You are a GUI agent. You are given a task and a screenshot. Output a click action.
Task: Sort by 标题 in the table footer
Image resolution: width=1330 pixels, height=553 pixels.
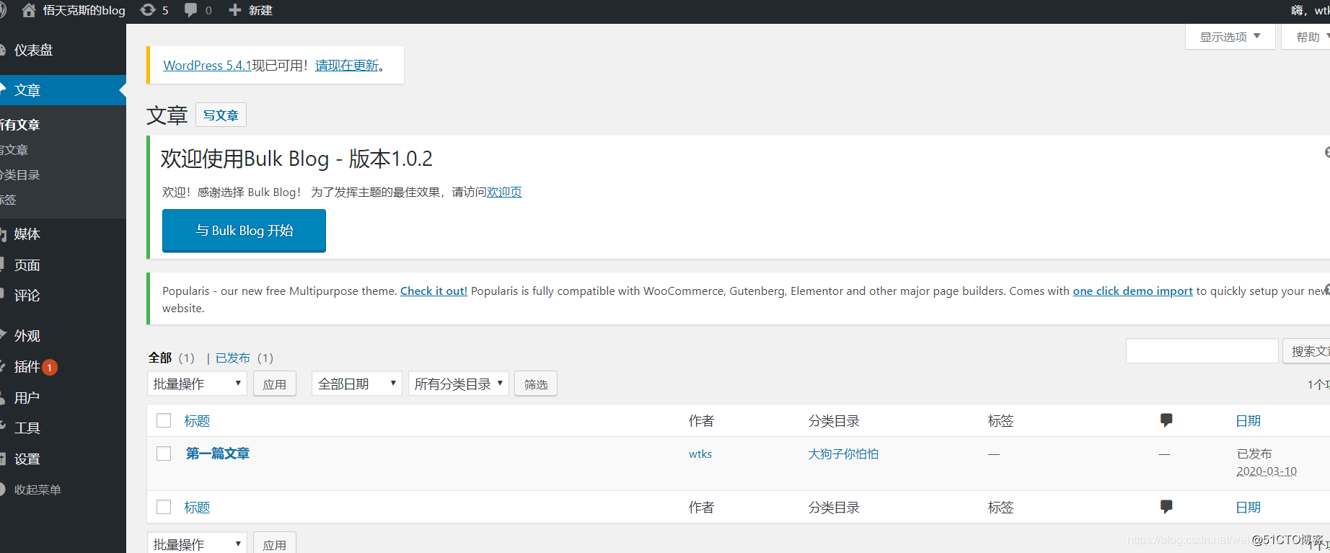(197, 507)
